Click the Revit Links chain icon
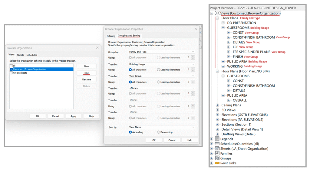 pos(217,163)
